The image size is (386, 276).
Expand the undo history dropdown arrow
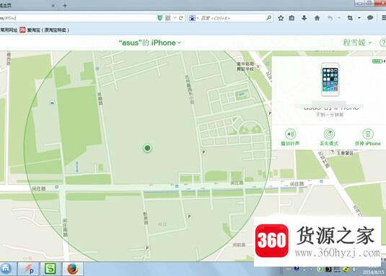(x=338, y=18)
